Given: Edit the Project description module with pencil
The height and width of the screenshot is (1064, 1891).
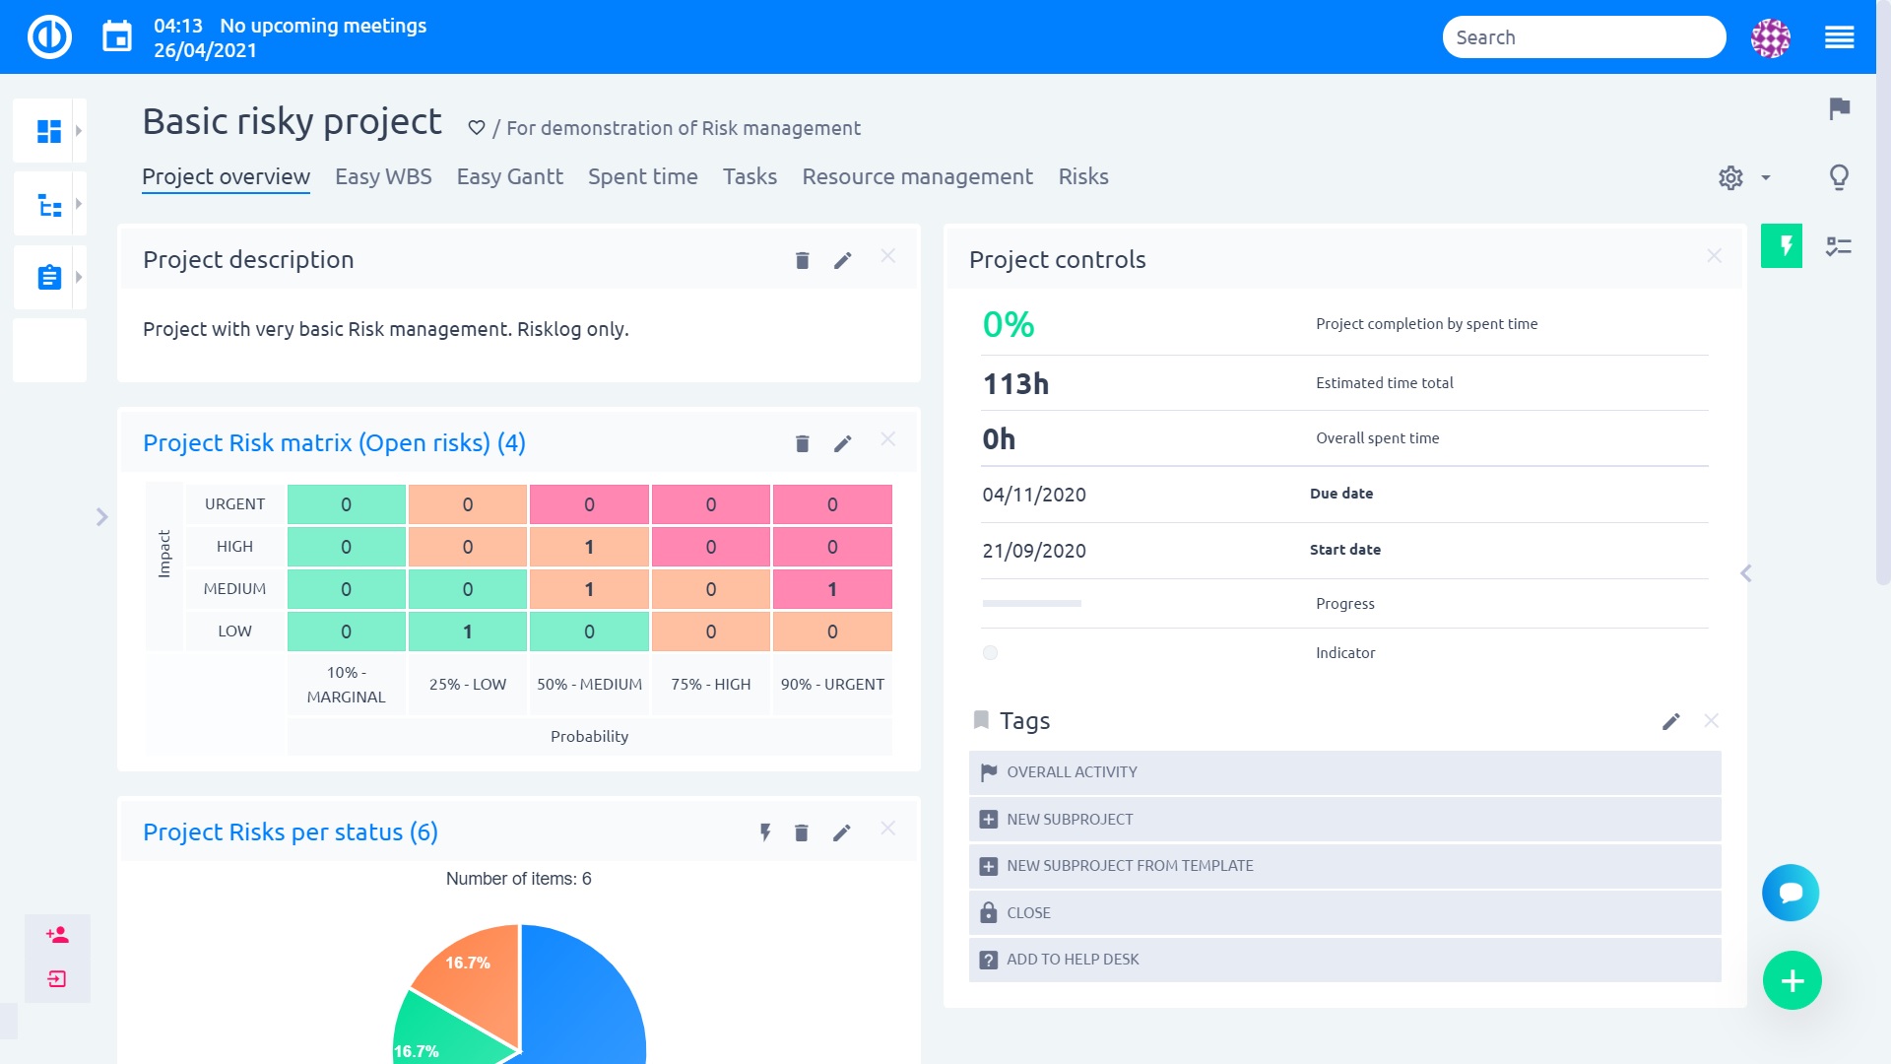Looking at the screenshot, I should [842, 260].
